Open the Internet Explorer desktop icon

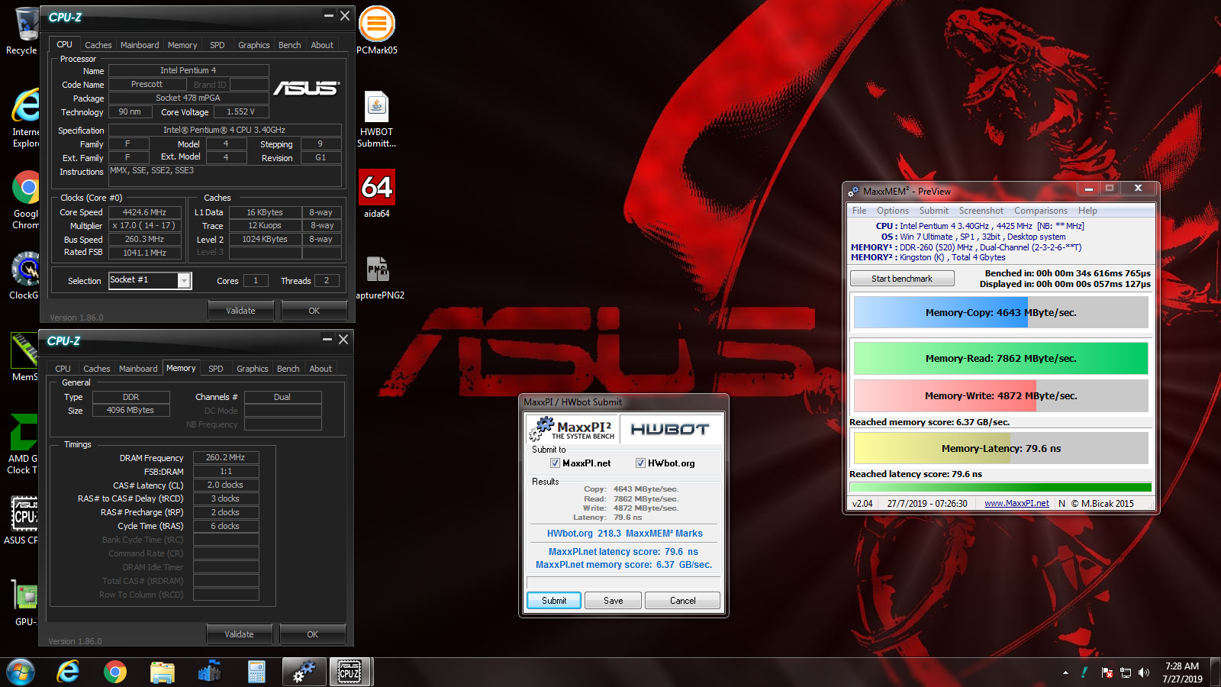tap(24, 118)
